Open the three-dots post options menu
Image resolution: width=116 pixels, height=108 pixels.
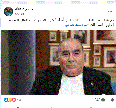pyautogui.click(x=110, y=11)
